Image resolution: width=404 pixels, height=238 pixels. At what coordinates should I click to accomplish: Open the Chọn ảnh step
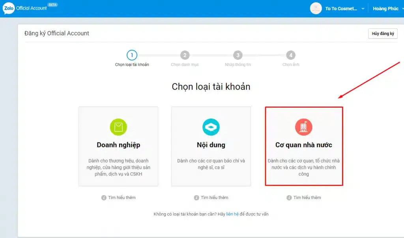[291, 55]
